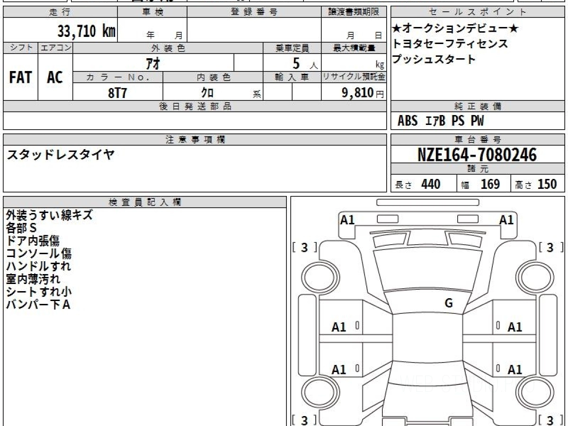
Task: Select the 走行 header cell
Action: [x=60, y=12]
